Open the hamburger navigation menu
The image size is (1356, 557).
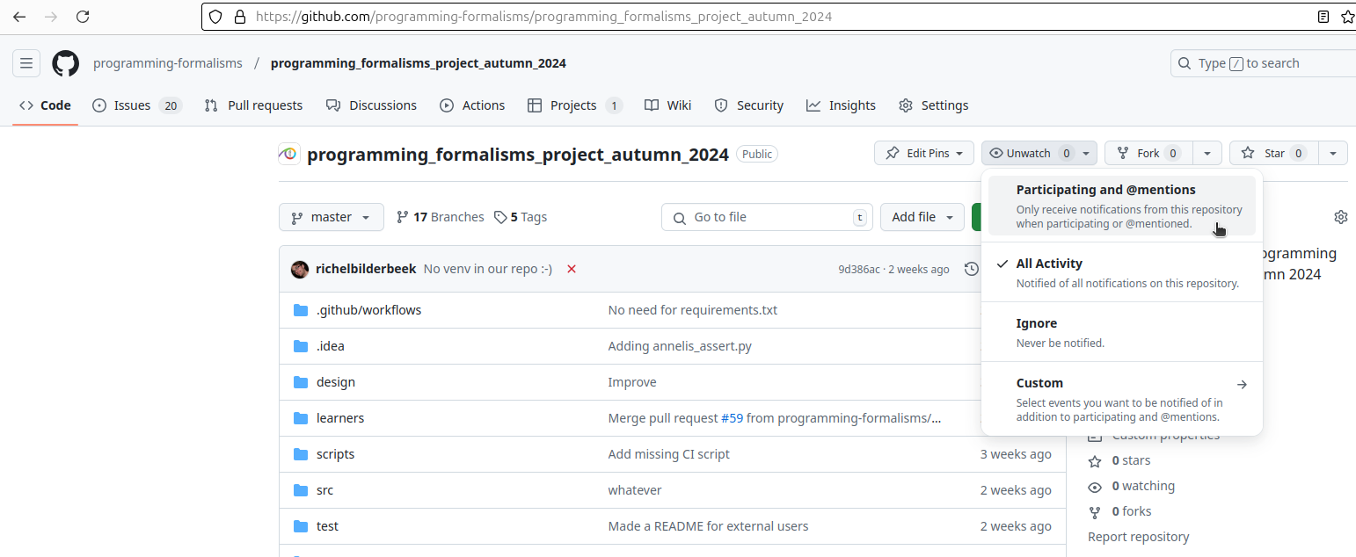(26, 63)
